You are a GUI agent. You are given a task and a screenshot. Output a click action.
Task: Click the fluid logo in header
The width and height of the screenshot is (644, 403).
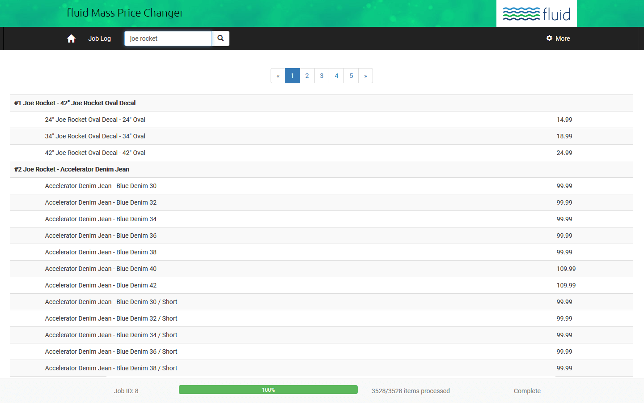536,14
